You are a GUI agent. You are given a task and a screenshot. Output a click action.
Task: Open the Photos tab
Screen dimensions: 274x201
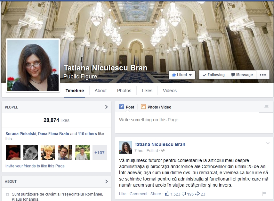124,91
